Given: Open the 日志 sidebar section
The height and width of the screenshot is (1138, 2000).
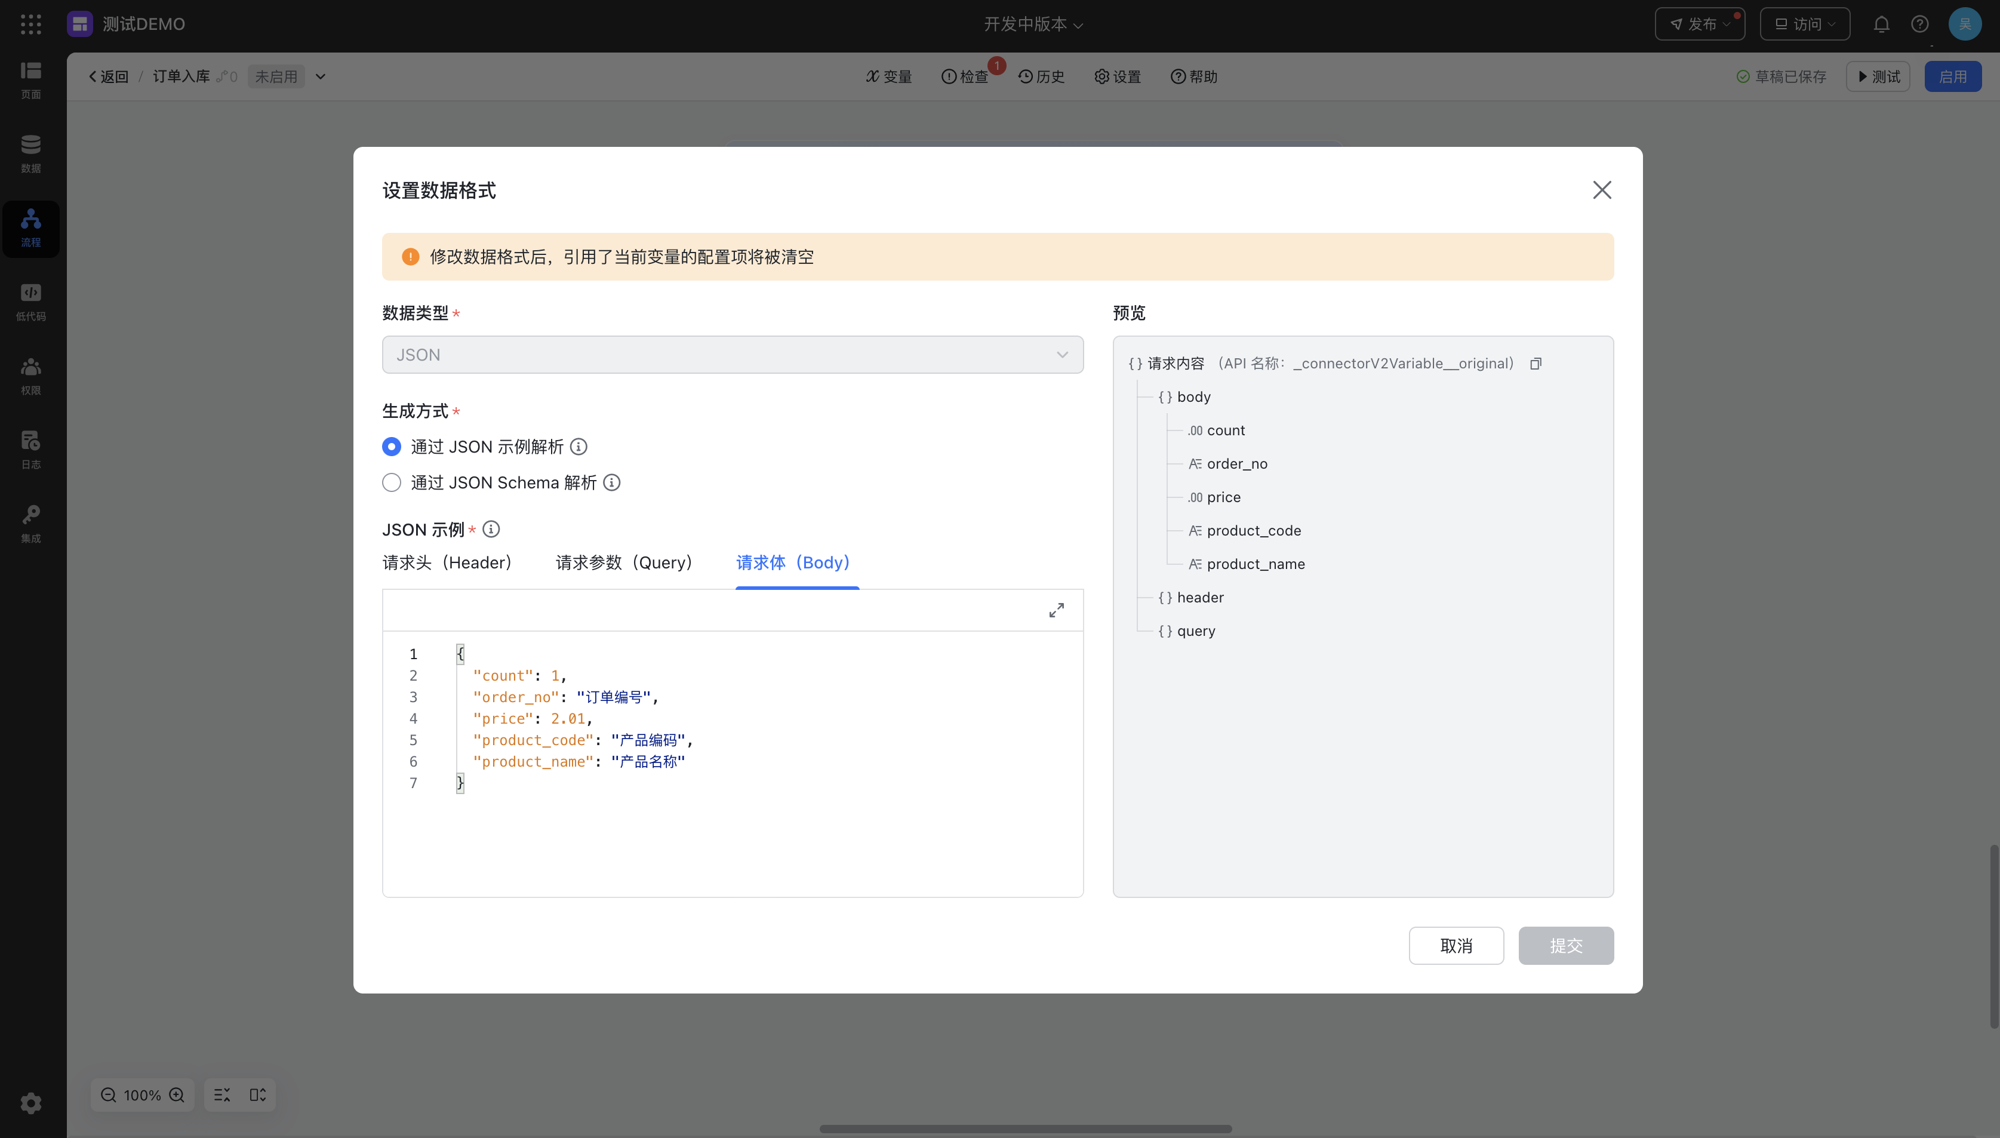Looking at the screenshot, I should coord(30,450).
